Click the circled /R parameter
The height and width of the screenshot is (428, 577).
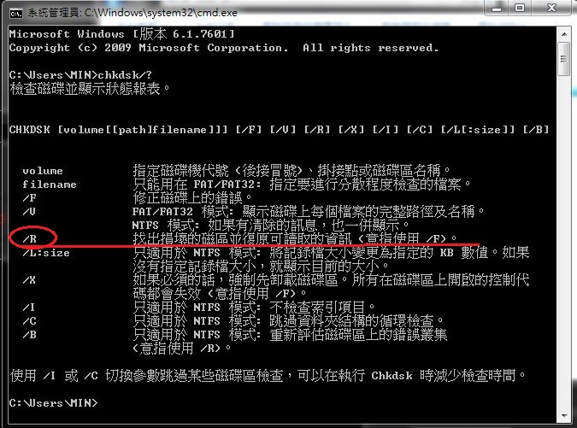pos(30,239)
